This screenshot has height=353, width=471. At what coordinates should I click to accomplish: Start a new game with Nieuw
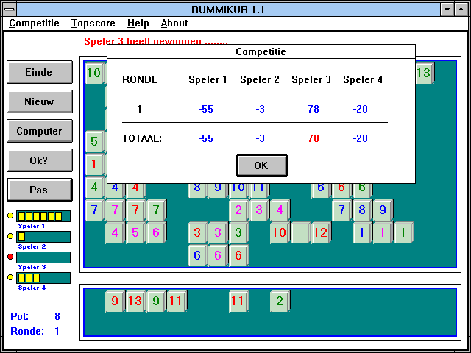40,101
